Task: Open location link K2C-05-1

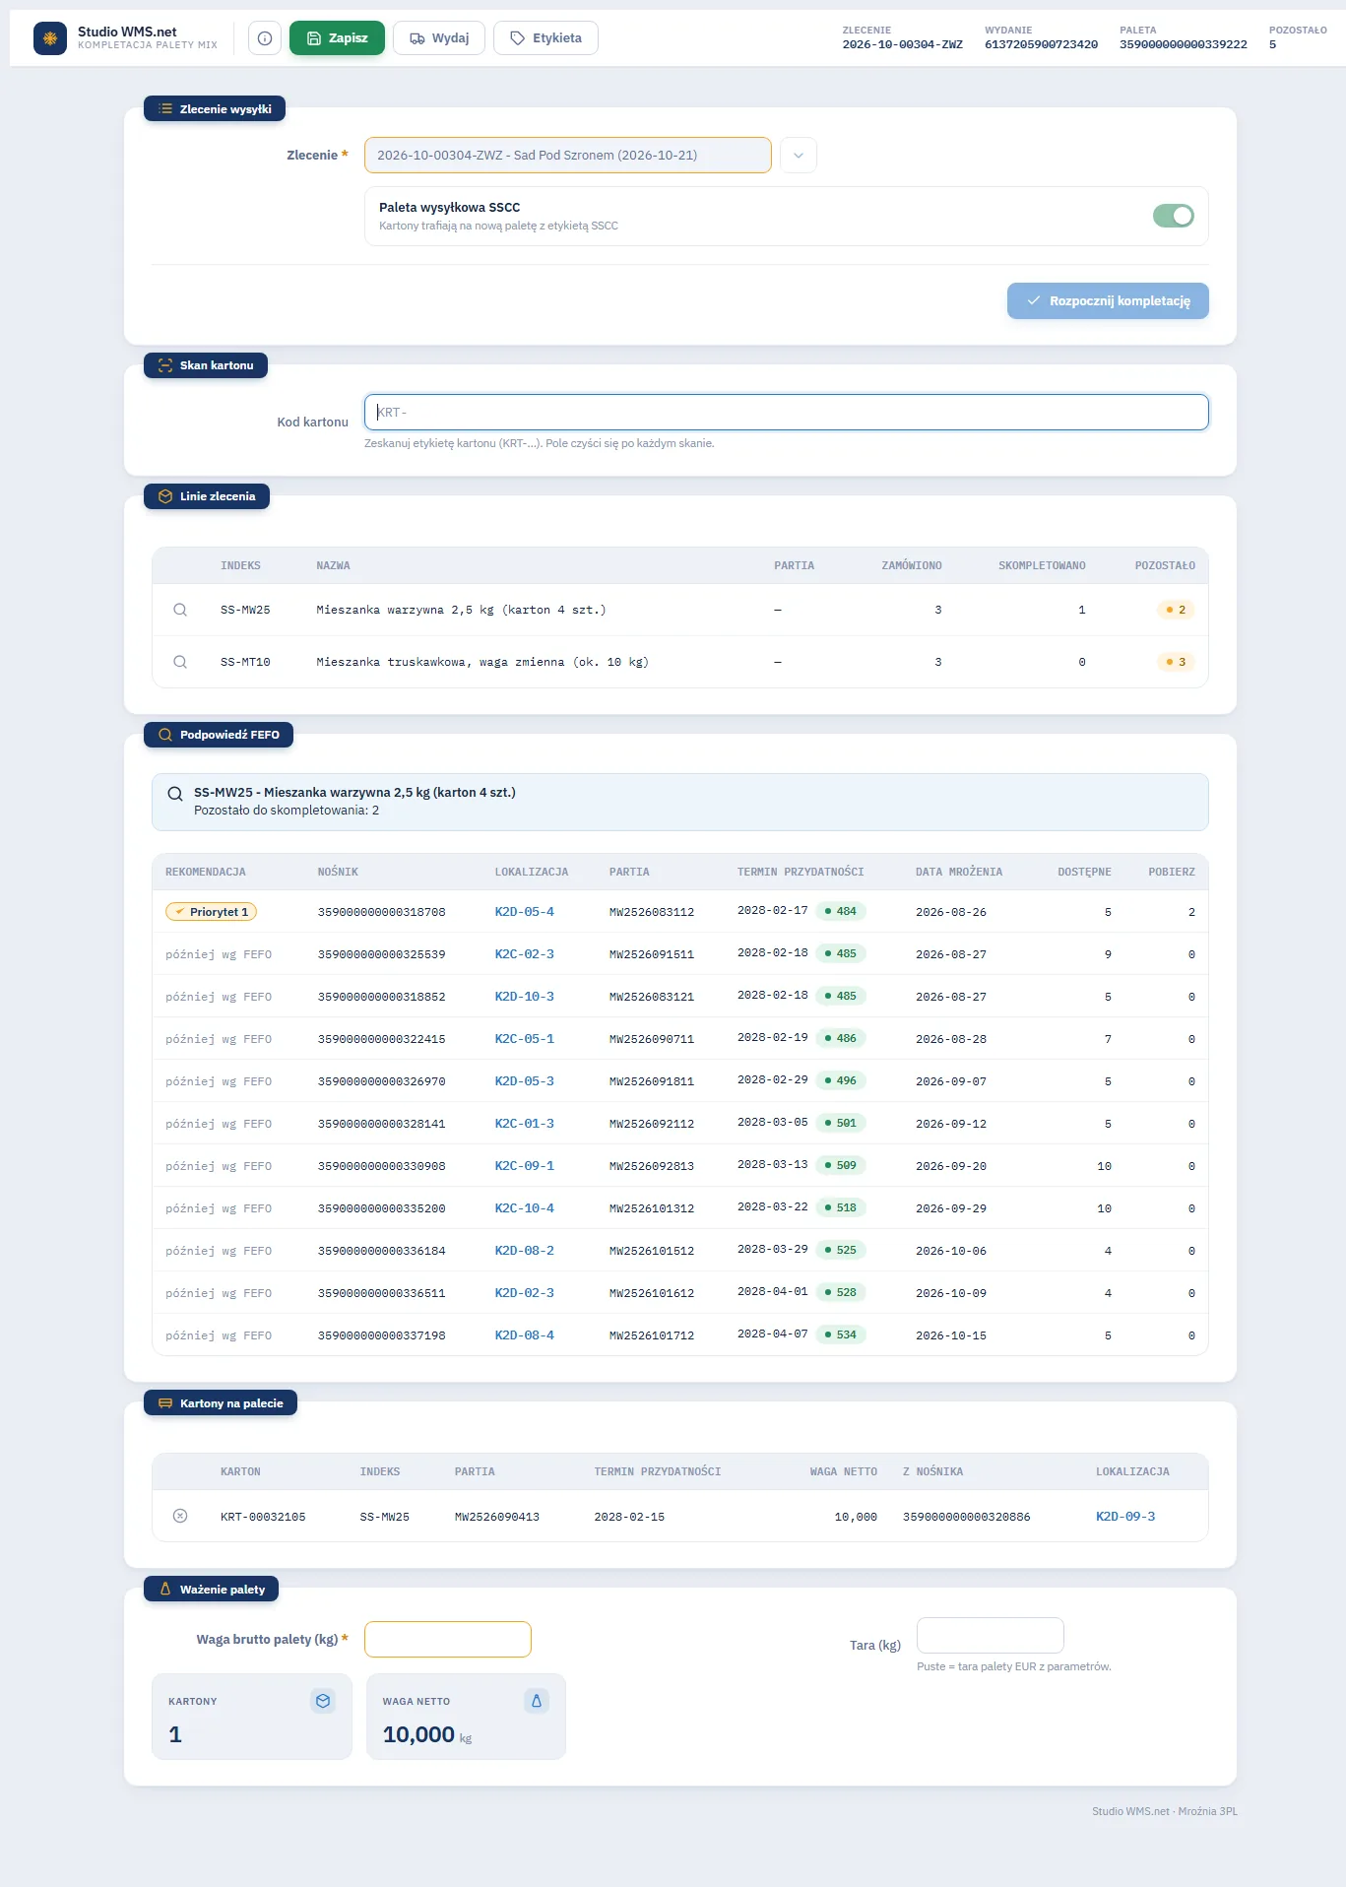Action: [525, 1039]
